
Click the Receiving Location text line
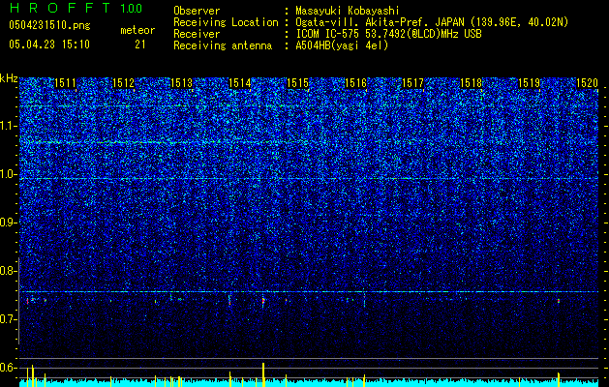tap(371, 22)
